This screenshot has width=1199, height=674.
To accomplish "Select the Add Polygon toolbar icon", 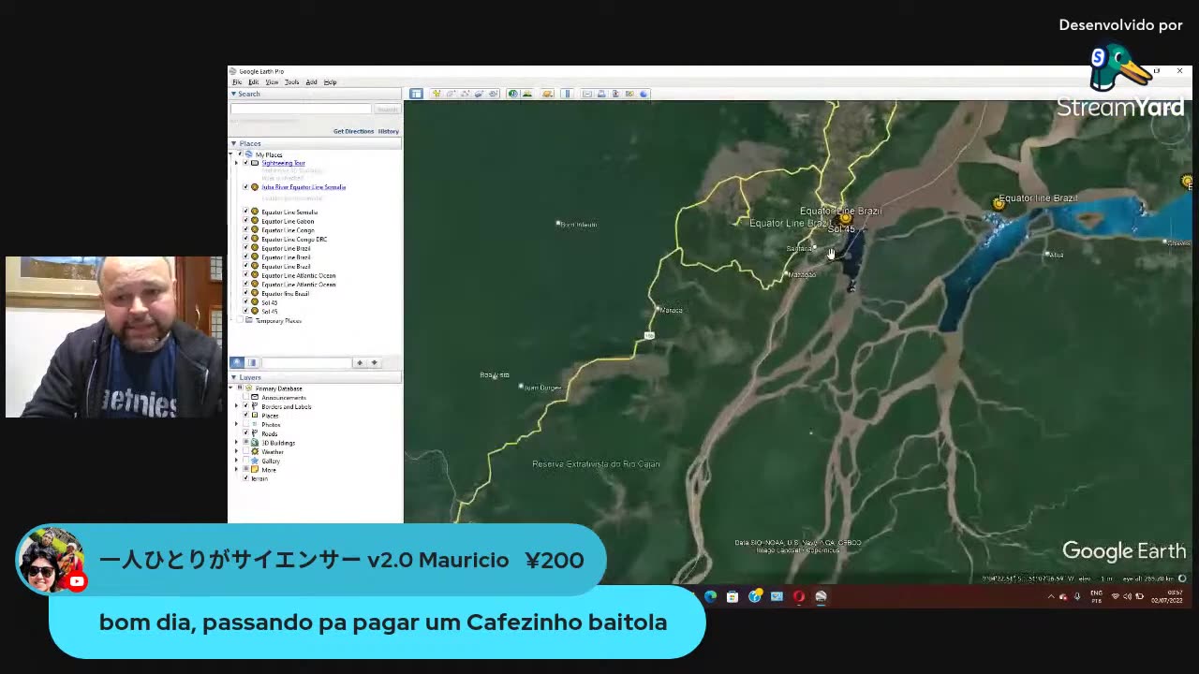I will [451, 94].
